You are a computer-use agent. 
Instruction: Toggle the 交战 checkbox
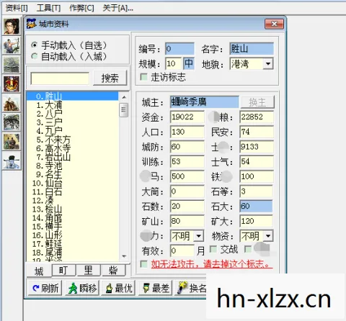(213, 249)
